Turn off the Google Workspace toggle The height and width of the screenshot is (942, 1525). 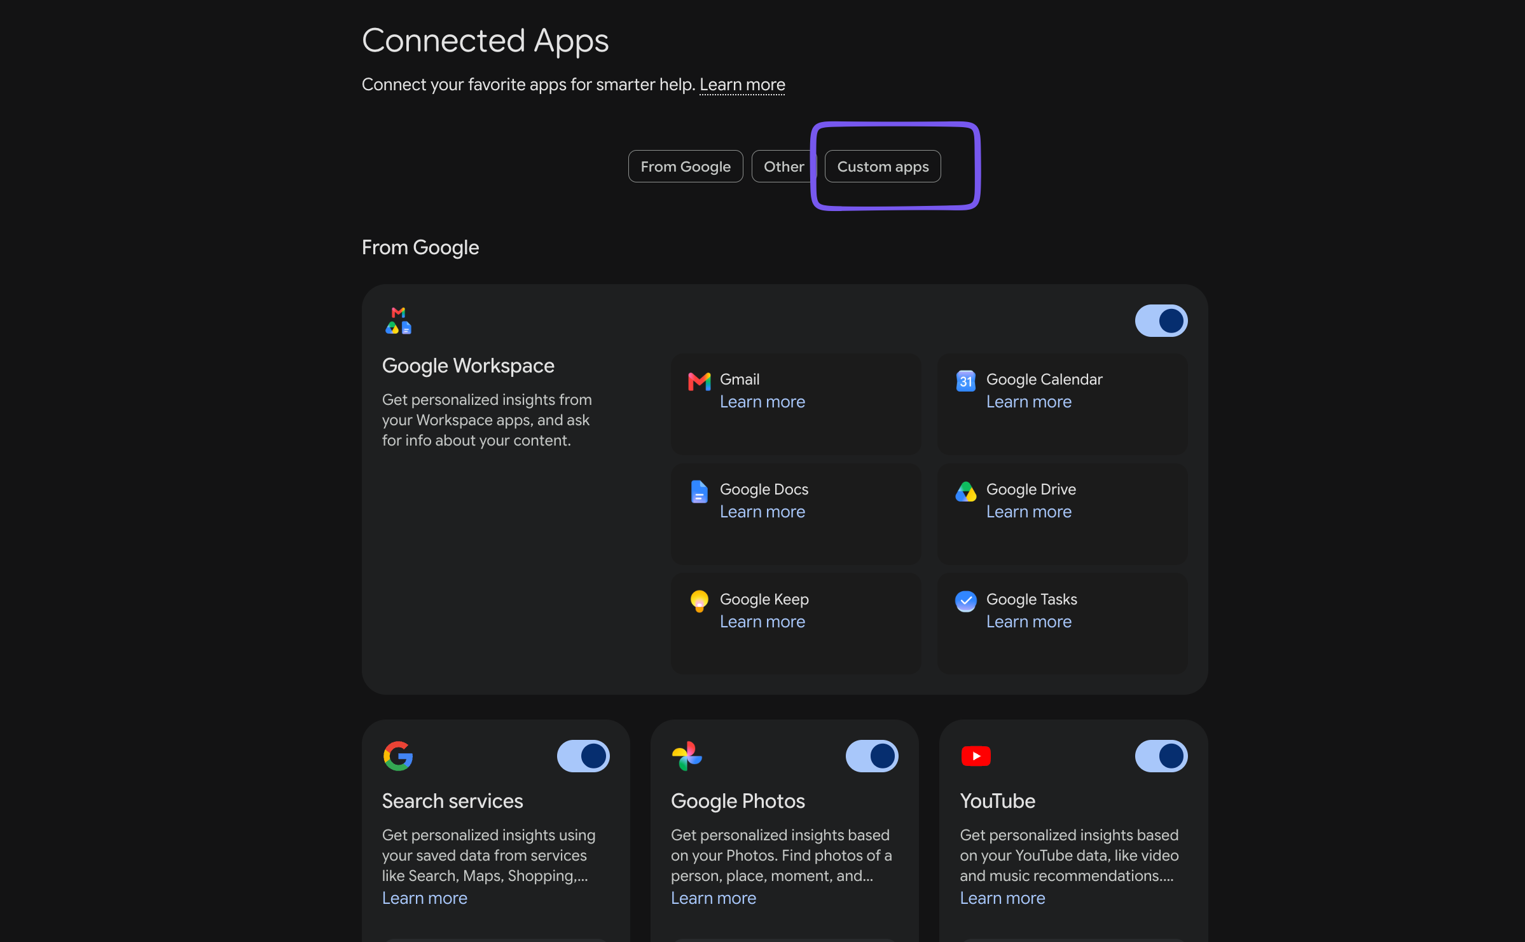(x=1161, y=321)
